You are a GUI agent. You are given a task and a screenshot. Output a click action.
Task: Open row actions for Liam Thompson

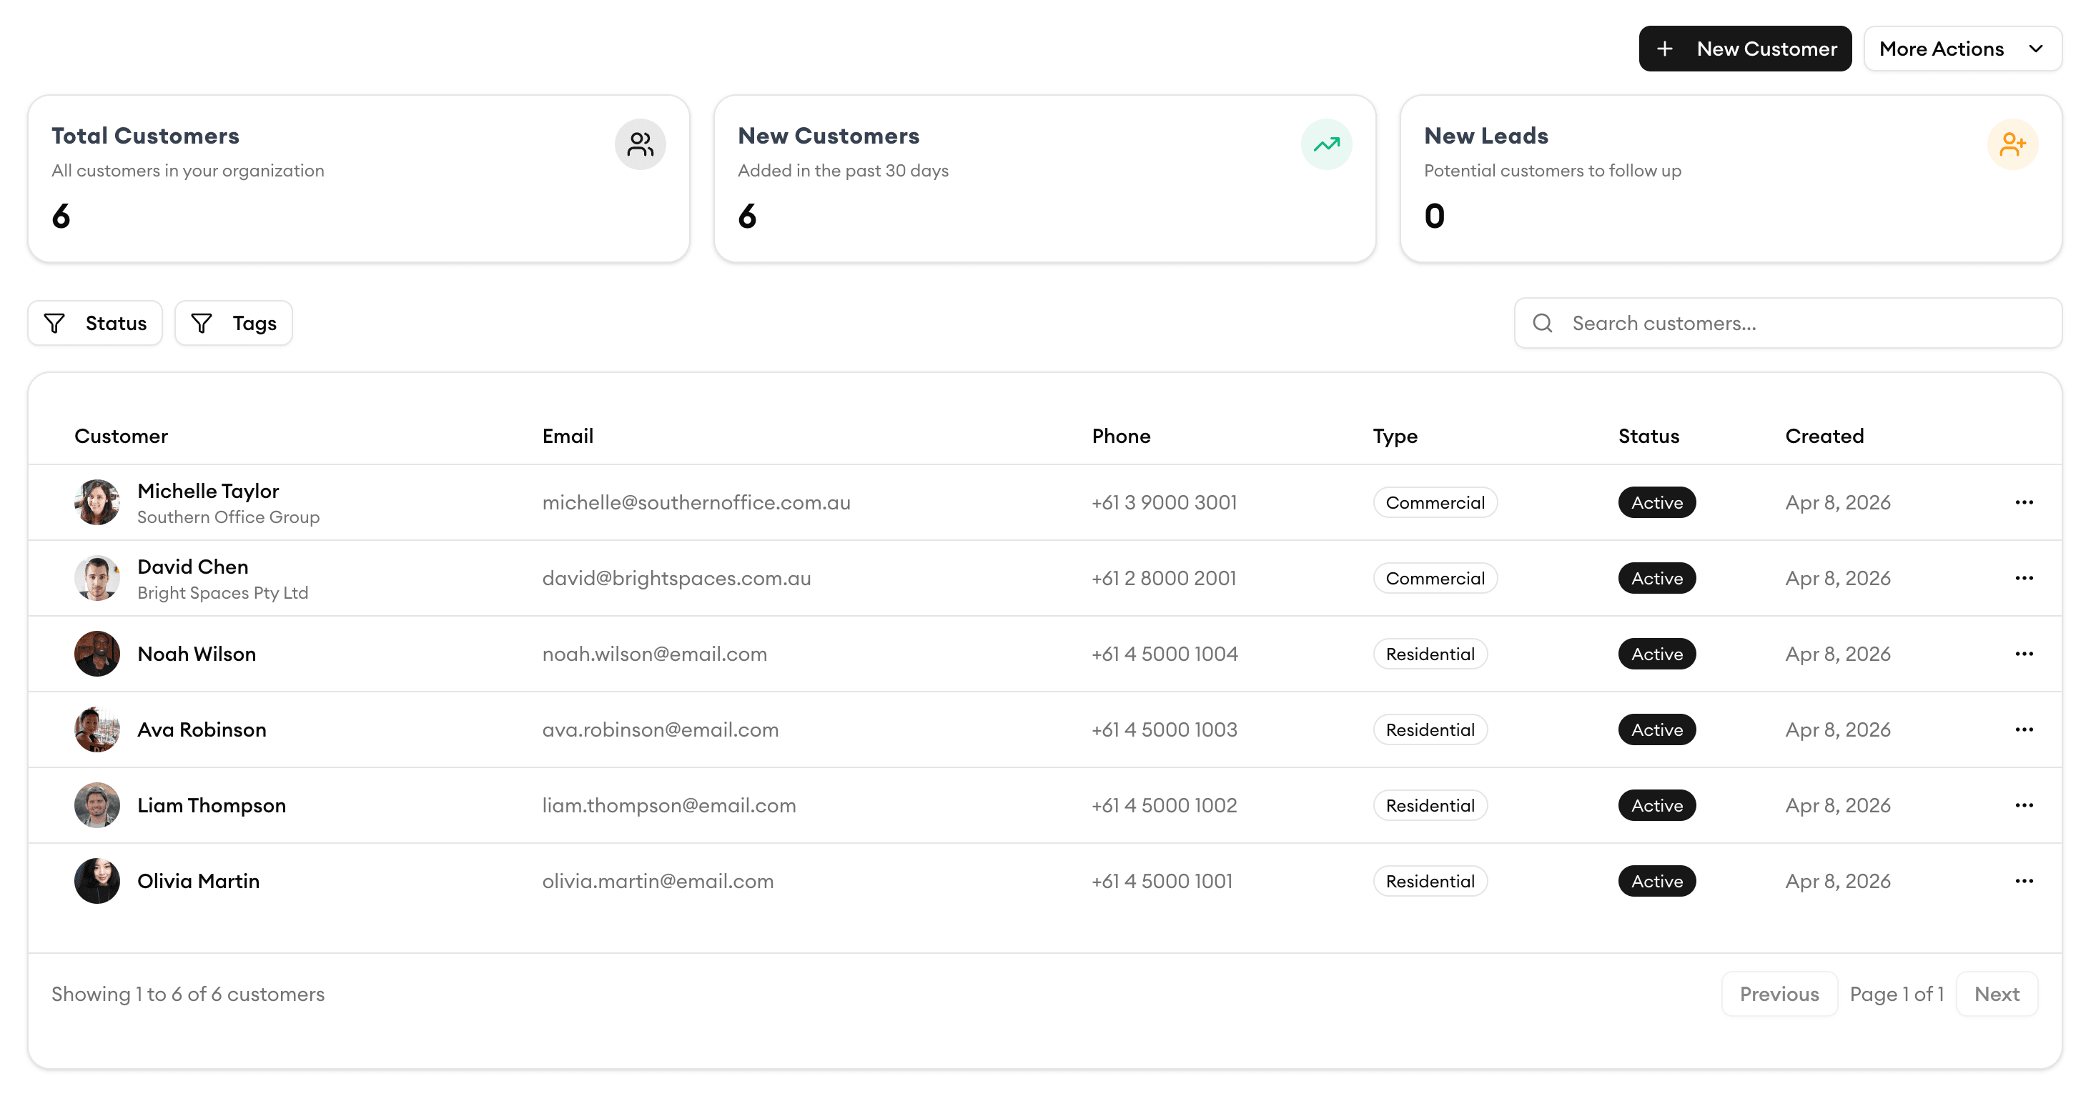click(x=2024, y=805)
